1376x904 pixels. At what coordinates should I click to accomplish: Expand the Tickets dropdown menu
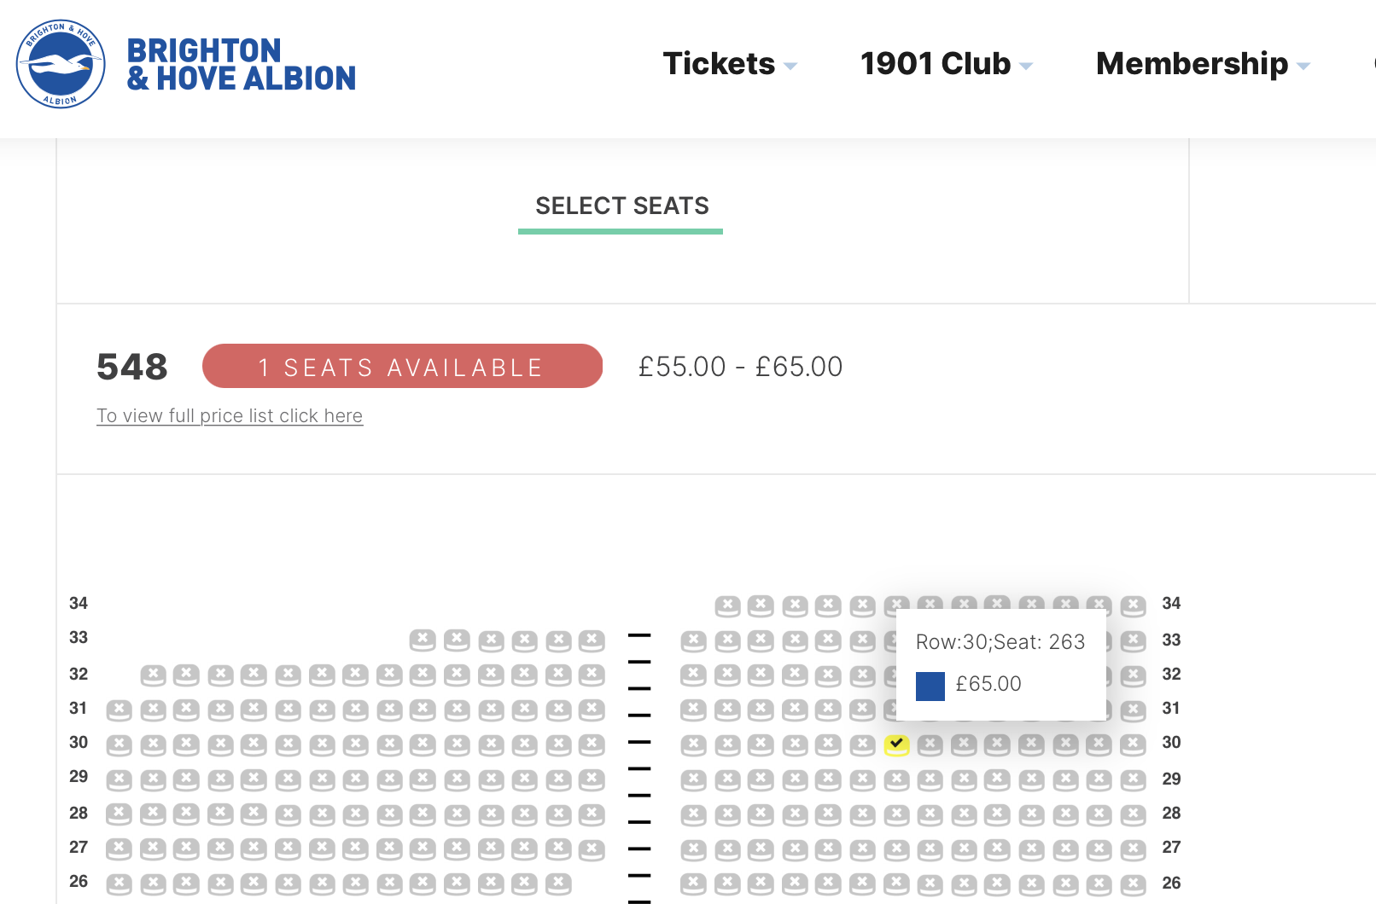tap(730, 64)
